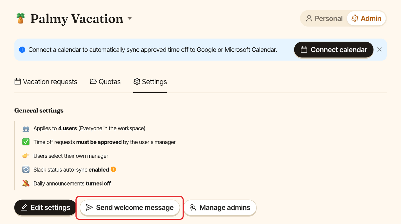Viewport: 401px width, 224px height.
Task: Click the green checkmark emoji icon
Action: (x=26, y=142)
